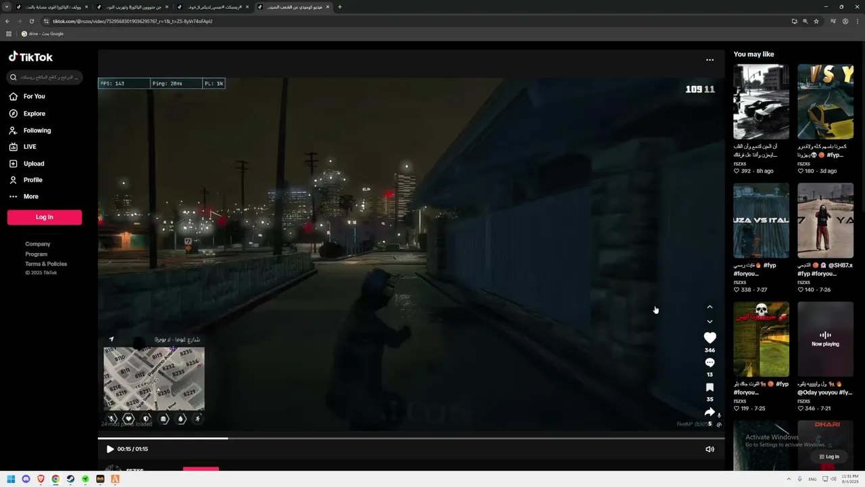
Task: Open recommended video posted 3d ago
Action: coord(825,101)
